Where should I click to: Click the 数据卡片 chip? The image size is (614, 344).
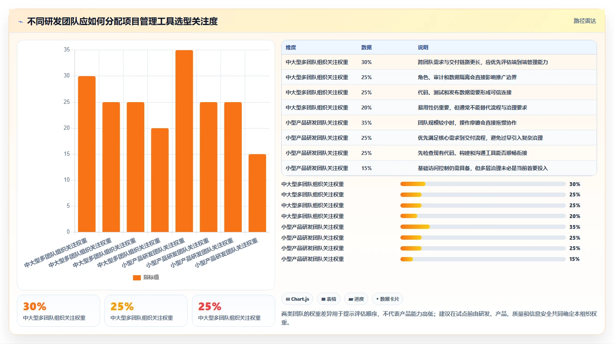(x=387, y=299)
